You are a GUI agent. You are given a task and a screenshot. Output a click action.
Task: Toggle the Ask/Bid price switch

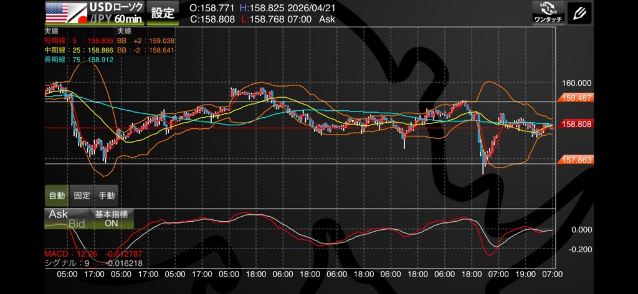[67, 218]
